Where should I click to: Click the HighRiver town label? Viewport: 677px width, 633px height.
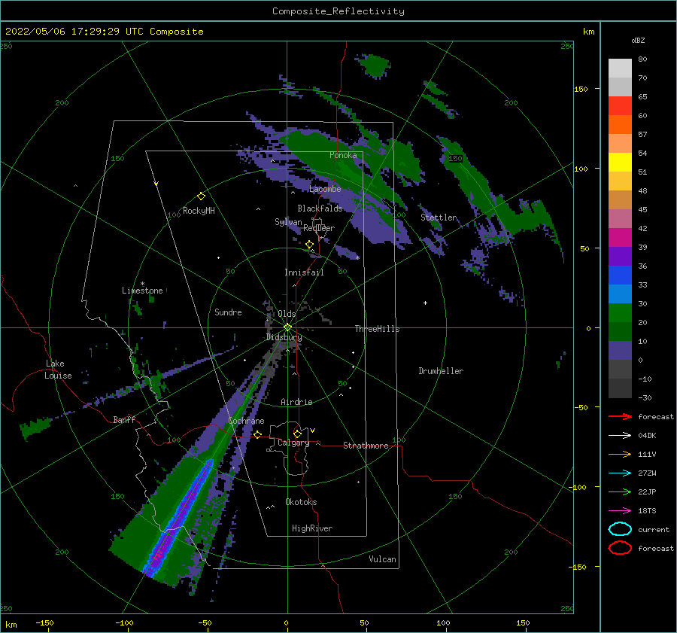pyautogui.click(x=312, y=528)
